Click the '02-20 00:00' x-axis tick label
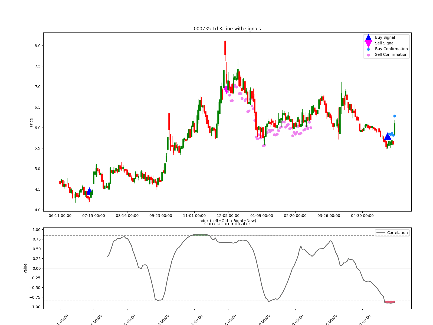The image size is (433, 325). 295,216
